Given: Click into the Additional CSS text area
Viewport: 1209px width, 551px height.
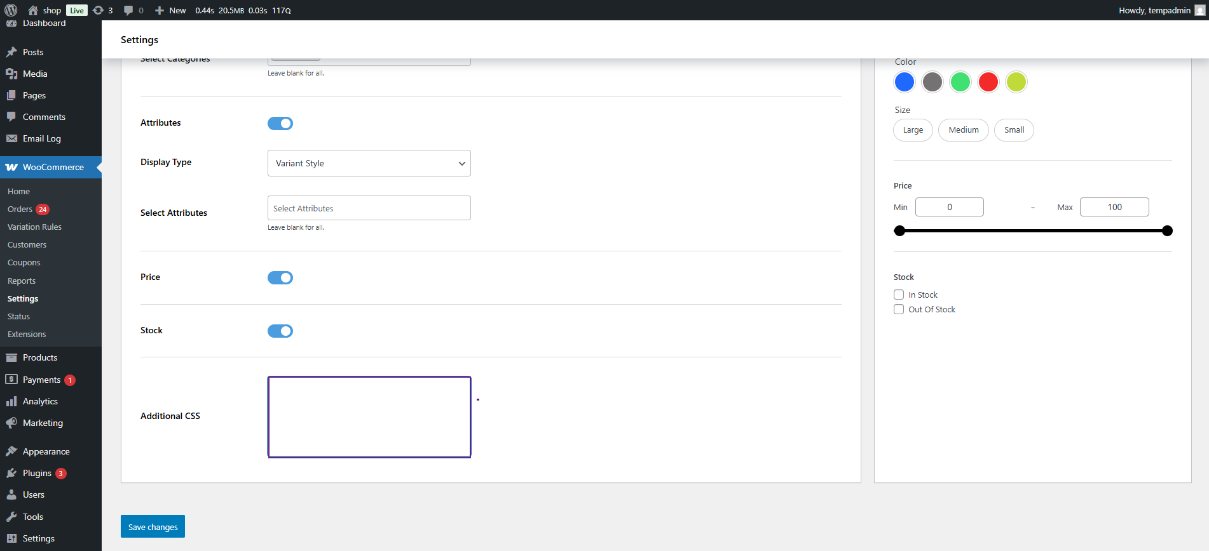Looking at the screenshot, I should [369, 416].
